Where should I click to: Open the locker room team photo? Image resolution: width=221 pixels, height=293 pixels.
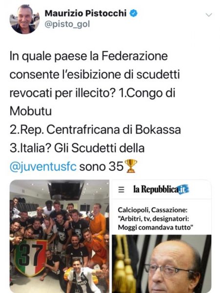point(60,236)
